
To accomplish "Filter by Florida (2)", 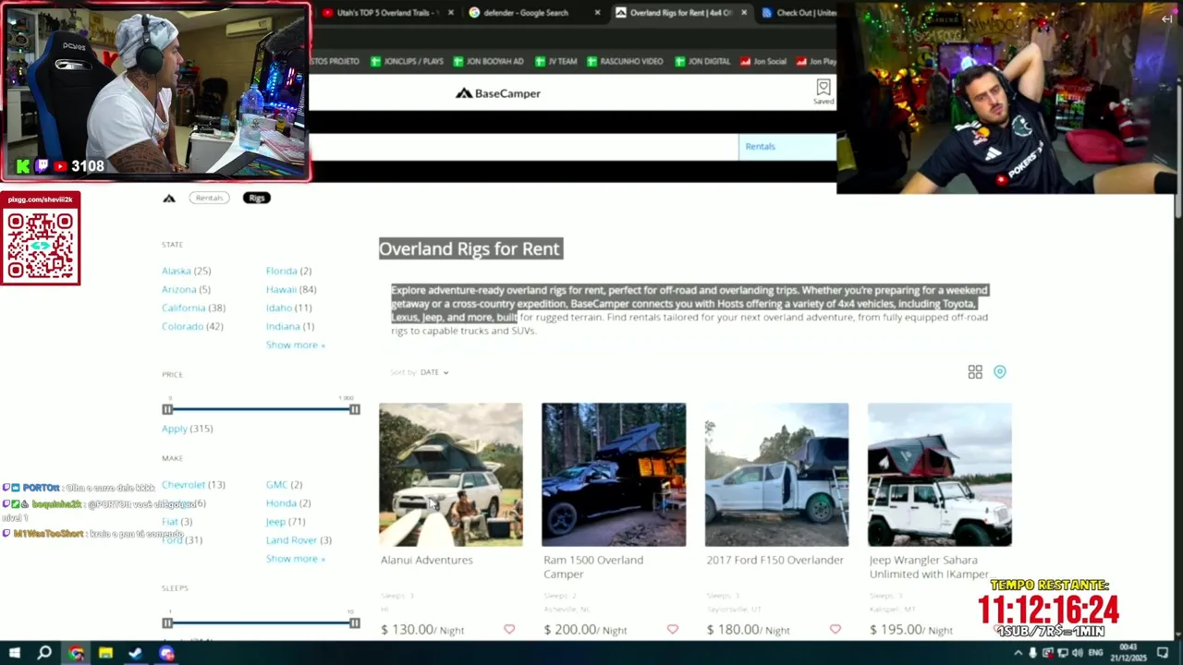I will click(288, 271).
